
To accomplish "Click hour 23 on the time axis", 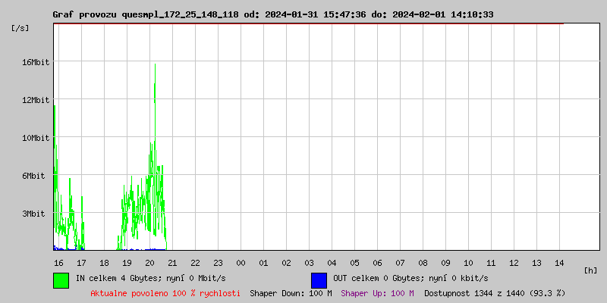I will 218,263.
